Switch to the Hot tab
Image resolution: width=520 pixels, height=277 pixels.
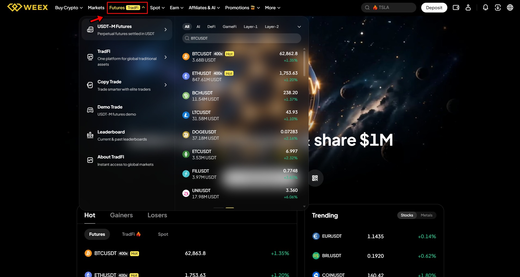coord(90,215)
